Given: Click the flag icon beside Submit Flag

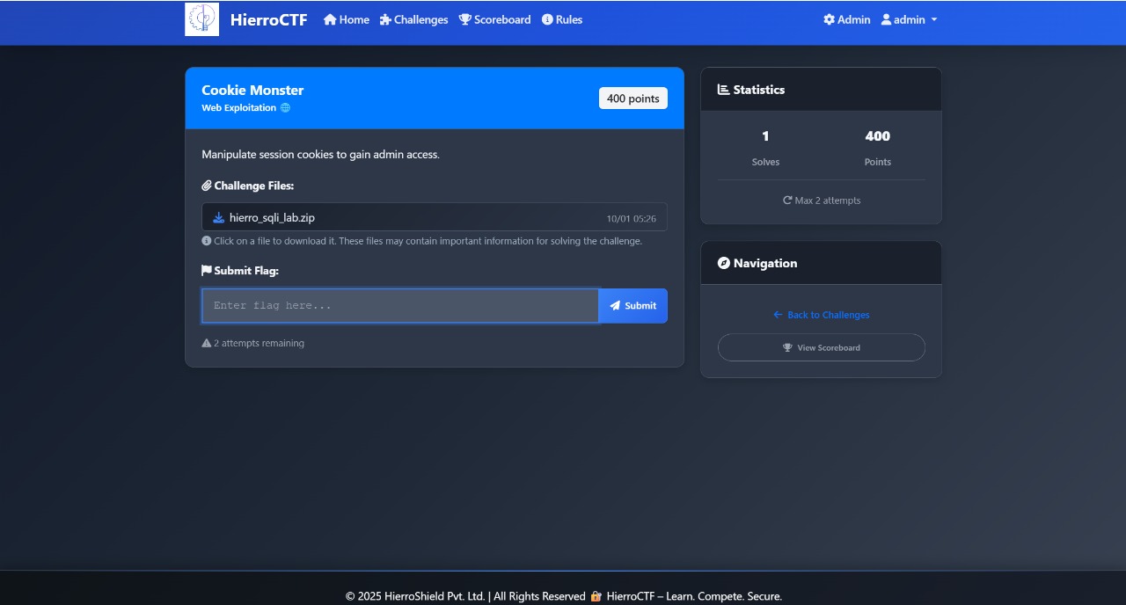Looking at the screenshot, I should (x=207, y=271).
